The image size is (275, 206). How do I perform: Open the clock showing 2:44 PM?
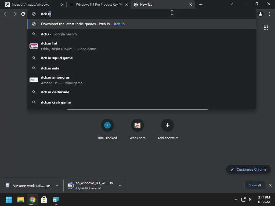(264, 200)
